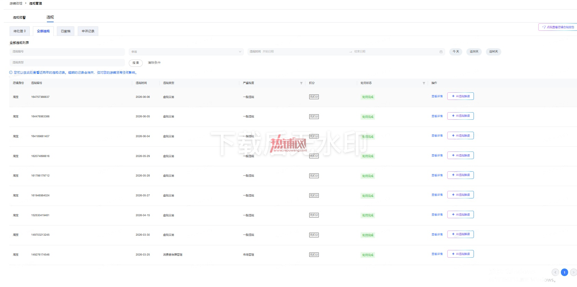Click 清除条件 to reset filters
The height and width of the screenshot is (287, 577).
click(154, 63)
